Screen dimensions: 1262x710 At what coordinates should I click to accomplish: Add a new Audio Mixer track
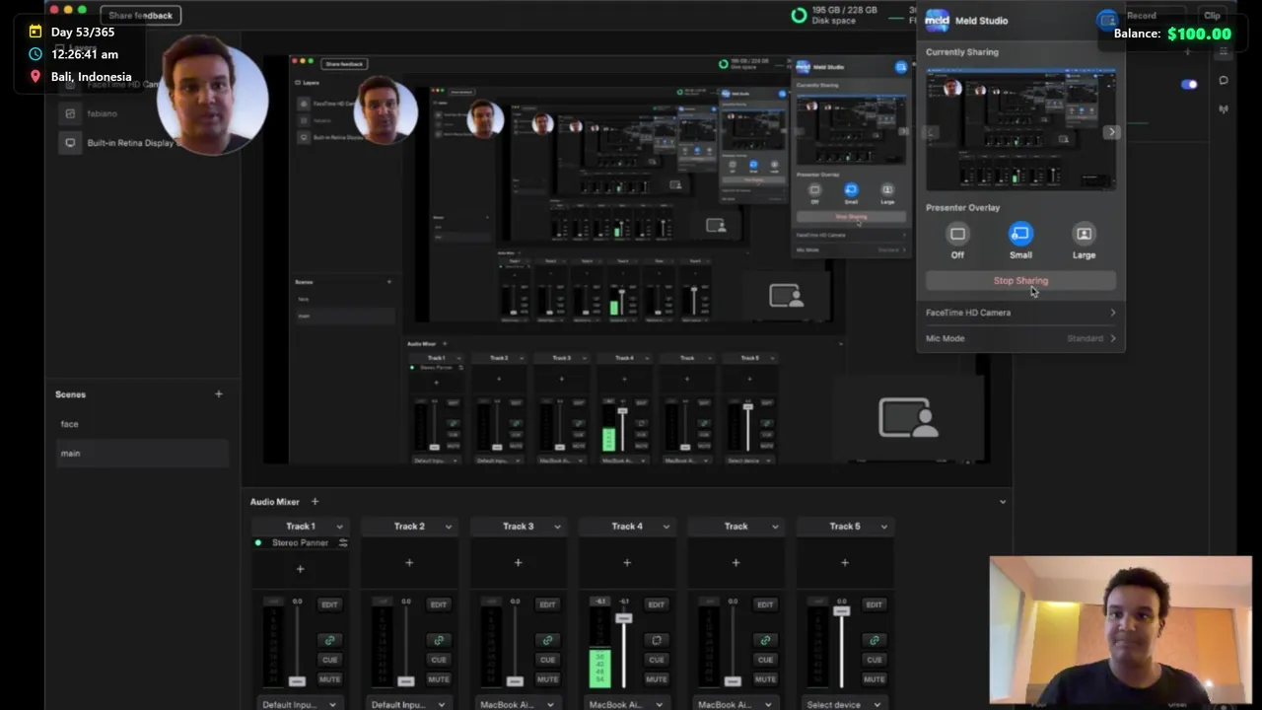click(x=315, y=502)
